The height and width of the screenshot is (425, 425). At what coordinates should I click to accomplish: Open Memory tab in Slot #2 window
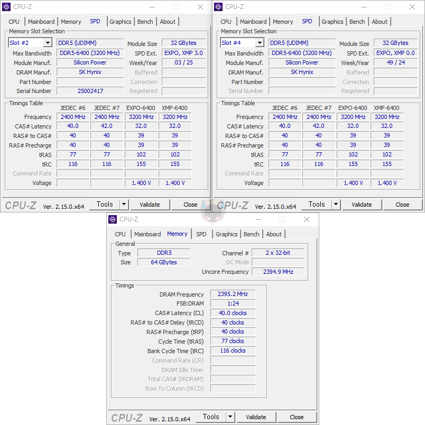71,22
